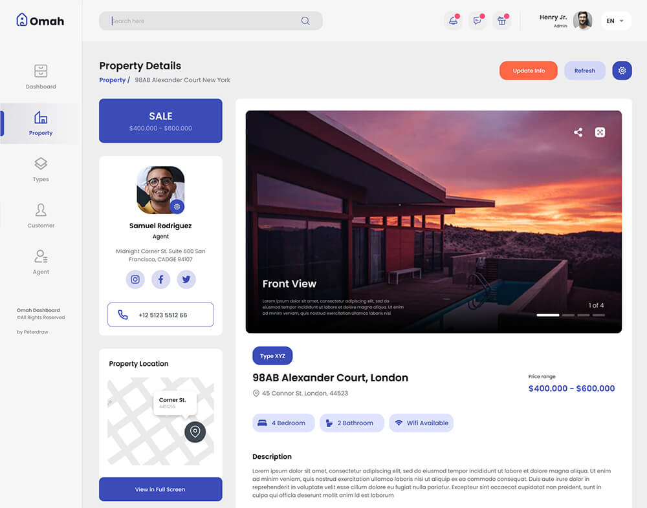The width and height of the screenshot is (647, 508).
Task: Select second slide indicator on image carousel
Action: (x=568, y=315)
